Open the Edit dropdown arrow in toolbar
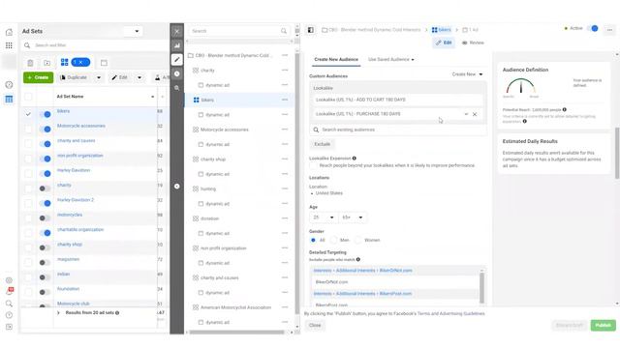 [139, 77]
